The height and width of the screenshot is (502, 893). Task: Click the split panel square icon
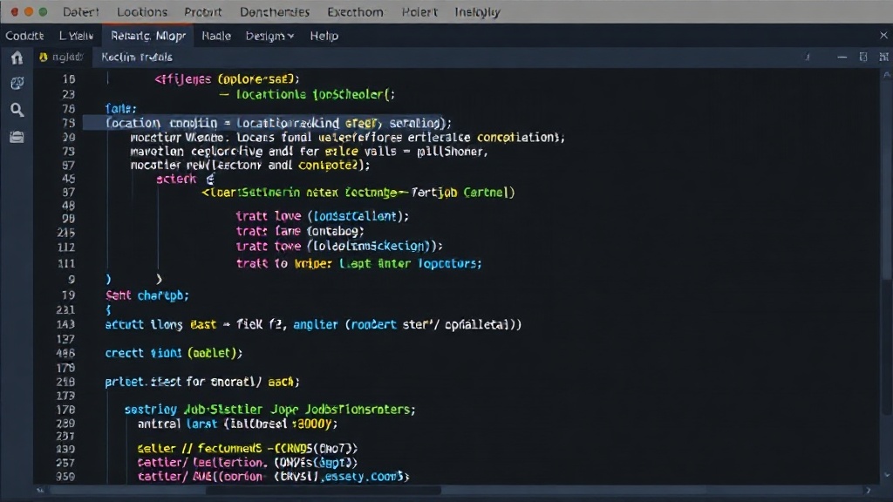coord(863,57)
